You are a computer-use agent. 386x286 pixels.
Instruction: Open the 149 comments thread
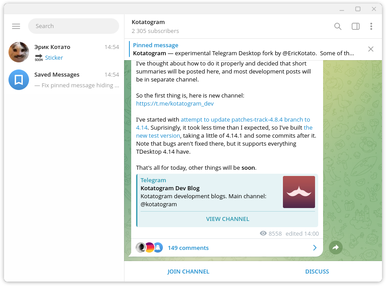click(188, 248)
